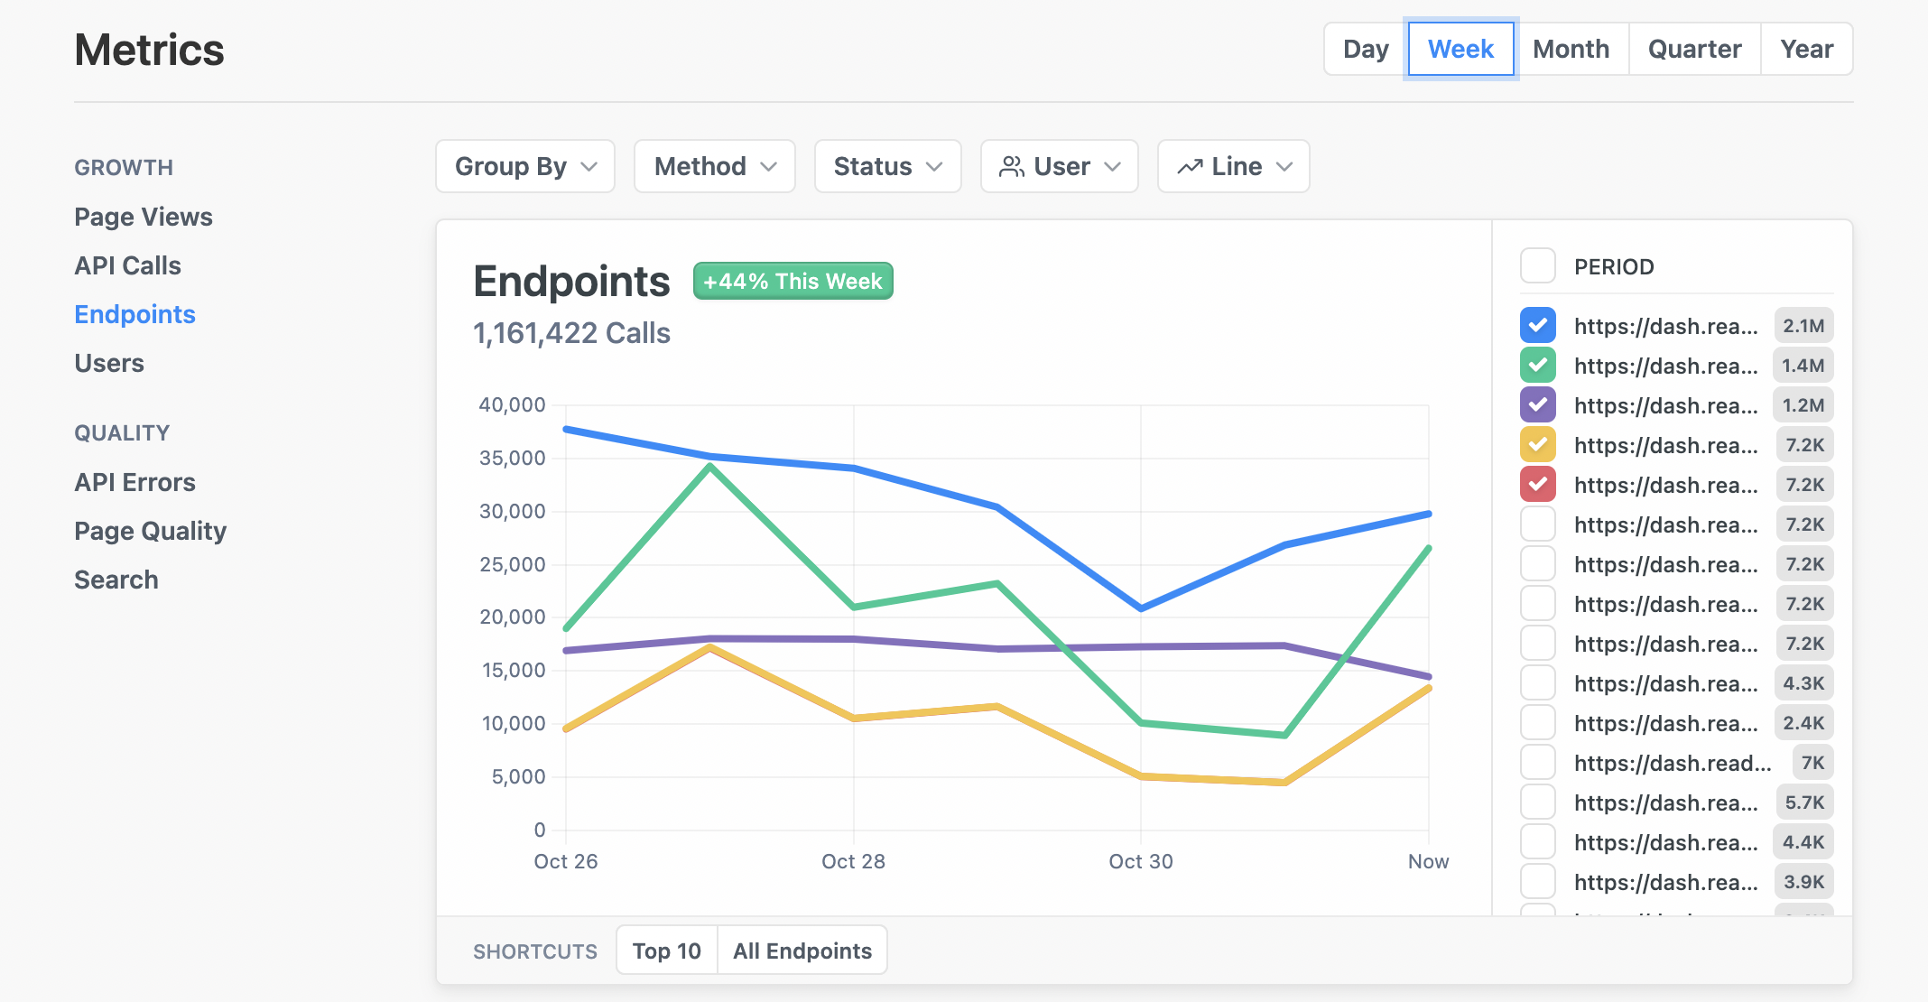This screenshot has height=1002, width=1928.
Task: Click the users icon in User filter
Action: 1012,166
